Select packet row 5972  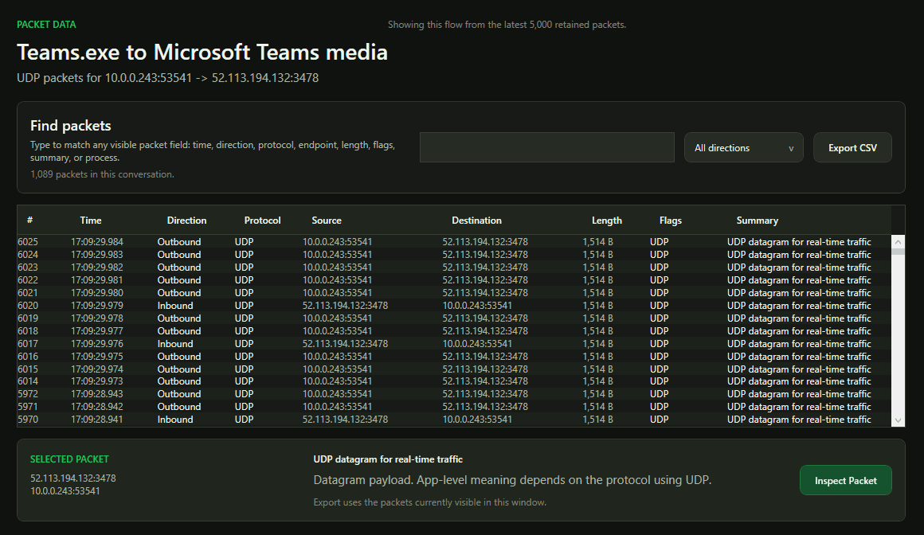[x=454, y=393]
